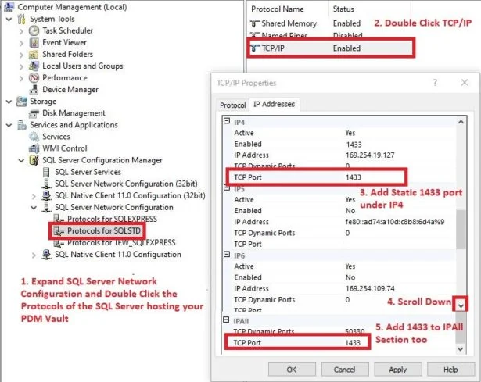The image size is (481, 382).
Task: Select the IP4 IP Address 169.254.19.127 value
Action: point(370,155)
